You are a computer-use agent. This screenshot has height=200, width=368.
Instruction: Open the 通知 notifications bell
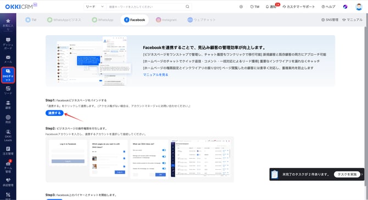(271, 7)
